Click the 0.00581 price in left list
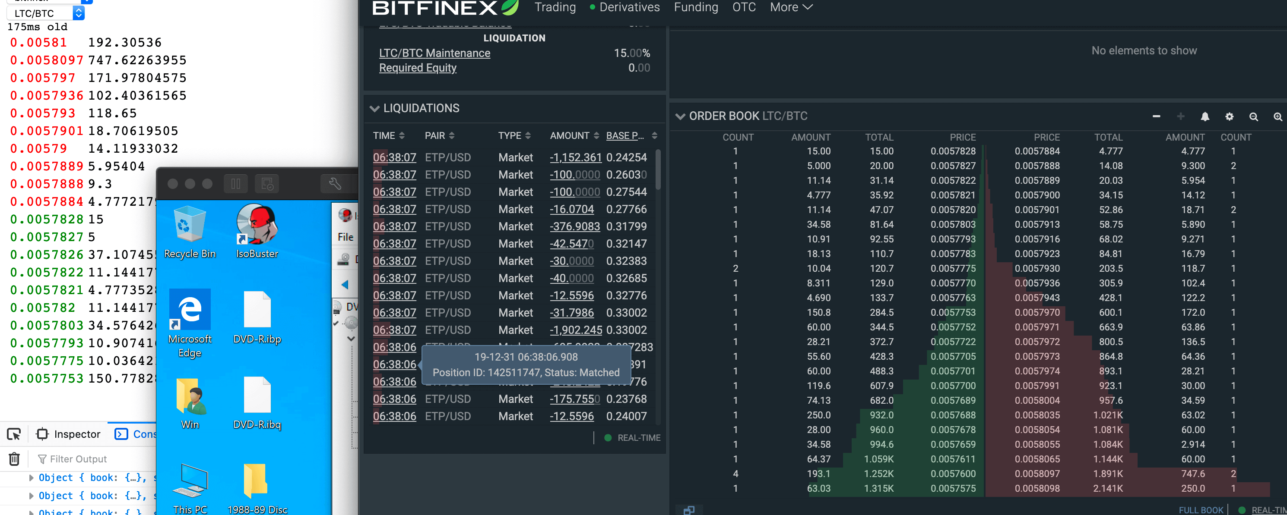This screenshot has width=1287, height=515. pyautogui.click(x=38, y=42)
